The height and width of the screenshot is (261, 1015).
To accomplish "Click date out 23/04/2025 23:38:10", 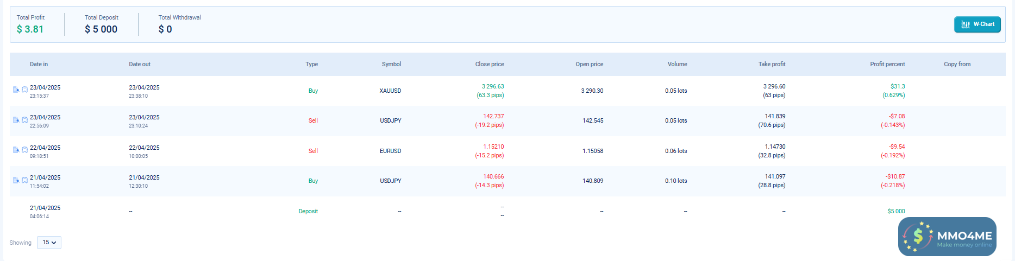I will click(x=144, y=91).
